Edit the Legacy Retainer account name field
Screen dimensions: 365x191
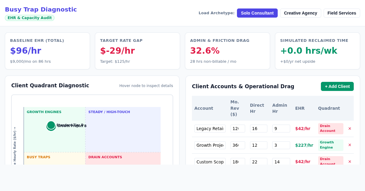tap(210, 129)
